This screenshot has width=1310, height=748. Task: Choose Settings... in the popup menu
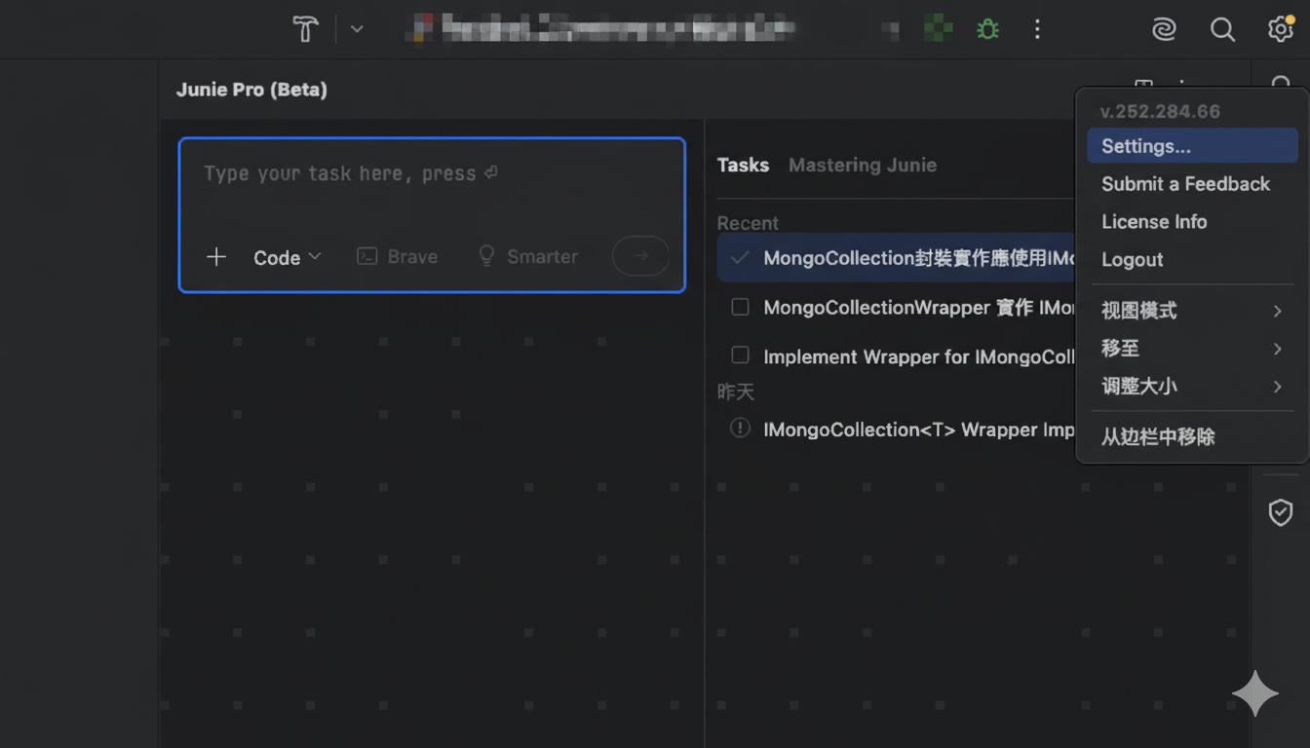1192,146
